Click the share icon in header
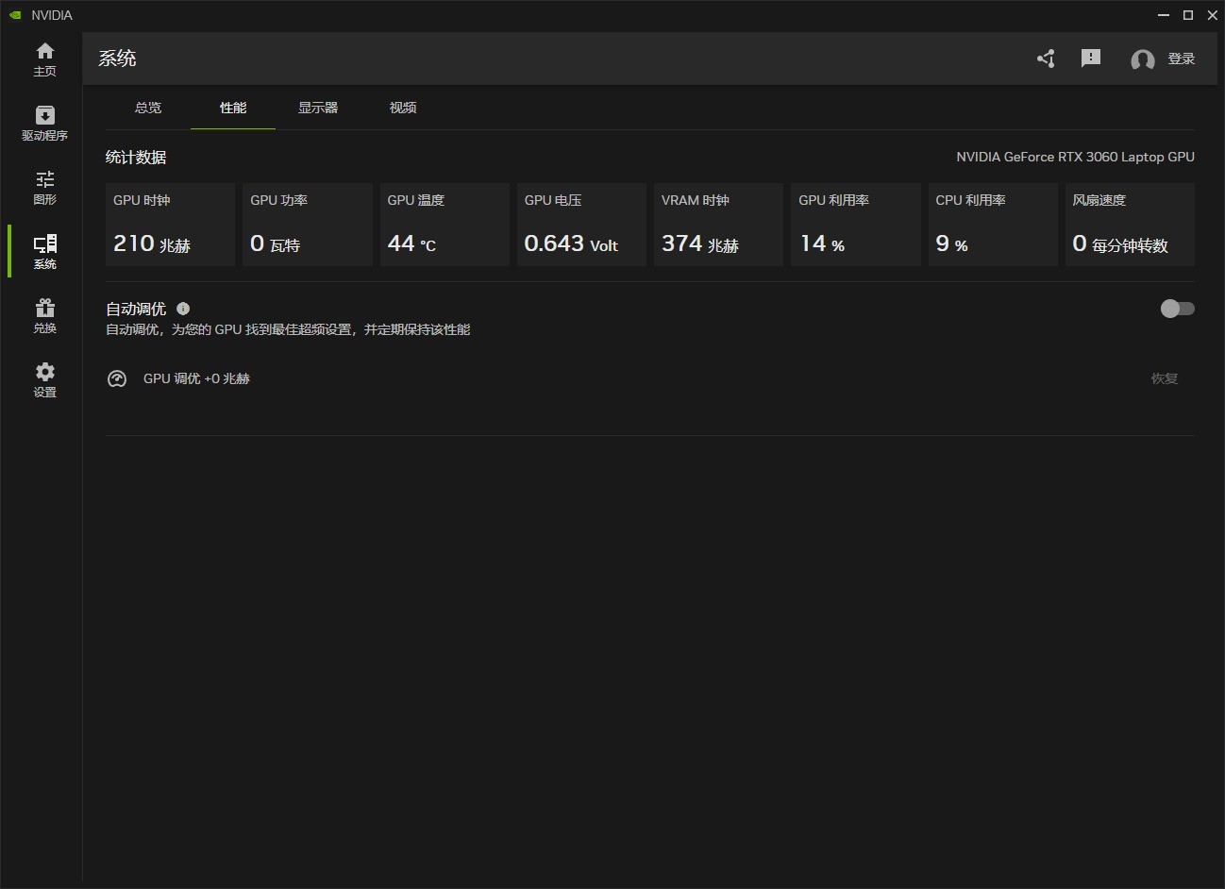1225x889 pixels. (1046, 59)
